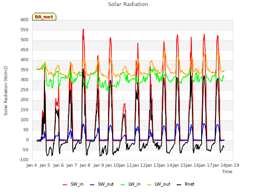Viewport: 257px width, 192px height.
Task: Click the 600 y-axis tick label
Action: [24, 20]
